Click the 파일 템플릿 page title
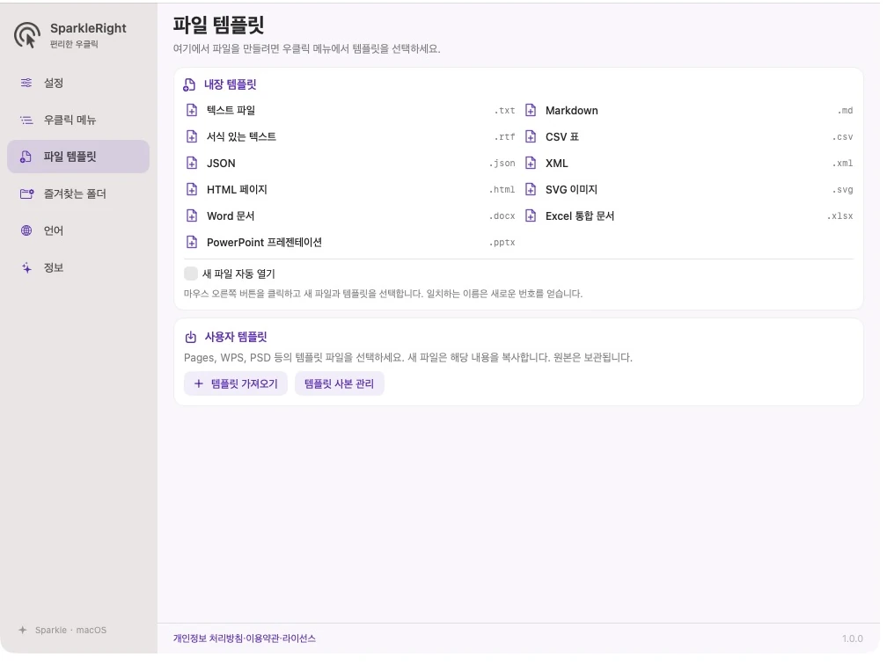Image resolution: width=887 pixels, height=664 pixels. (x=218, y=25)
